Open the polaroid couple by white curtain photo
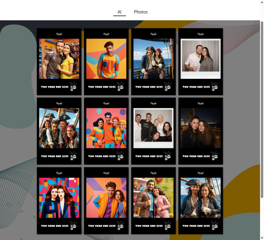 click(201, 59)
